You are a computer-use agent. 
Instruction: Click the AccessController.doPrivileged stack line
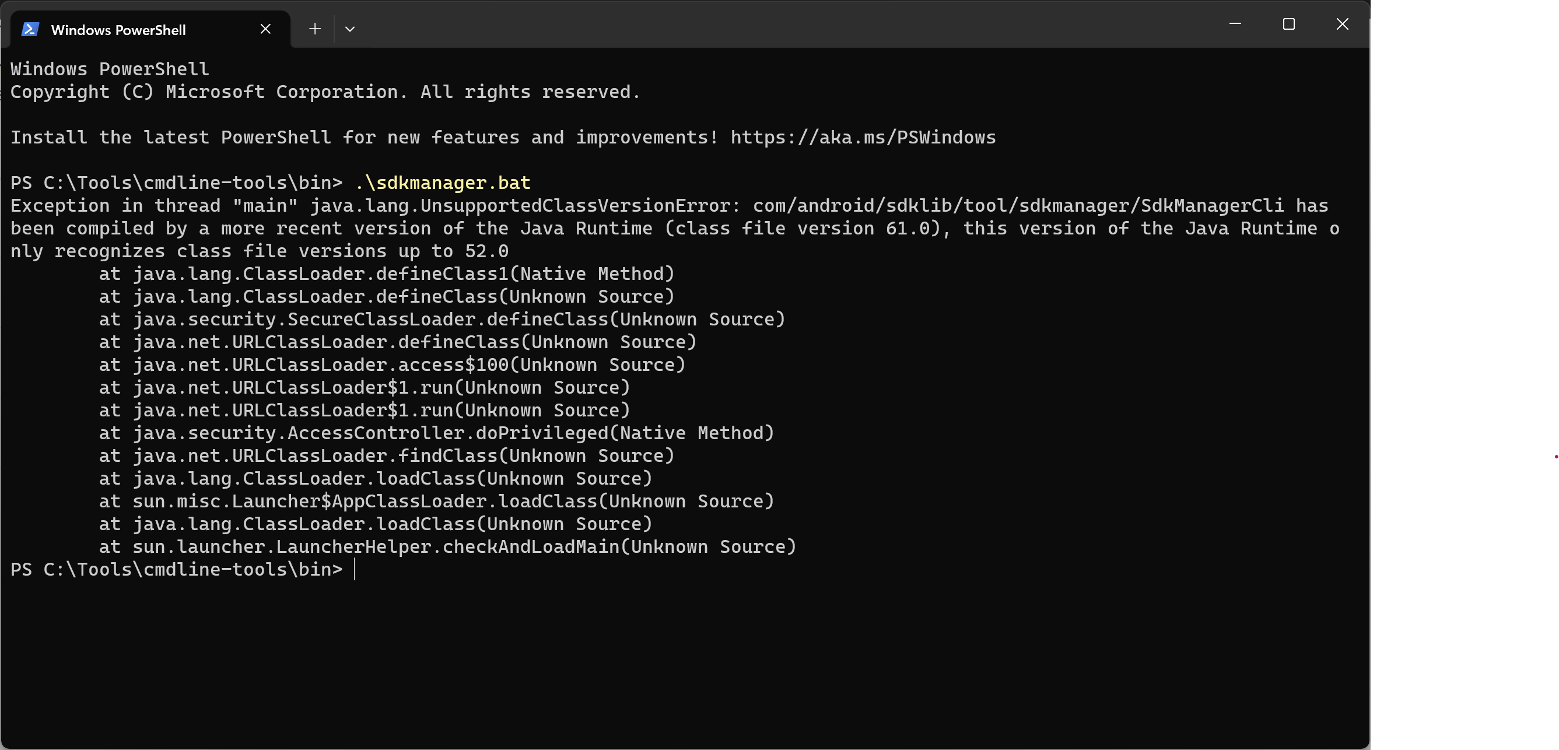[436, 433]
